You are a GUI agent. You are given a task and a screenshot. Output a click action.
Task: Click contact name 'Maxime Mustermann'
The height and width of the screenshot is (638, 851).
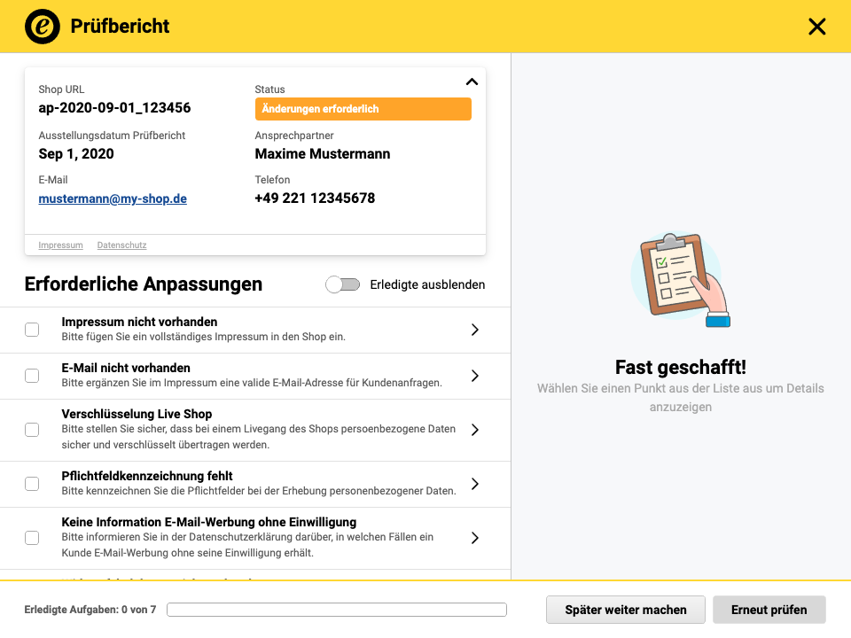[323, 153]
